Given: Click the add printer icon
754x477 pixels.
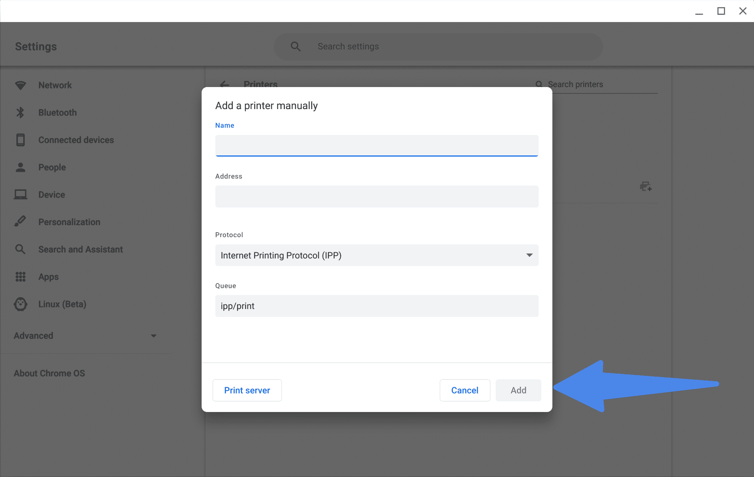Looking at the screenshot, I should click(x=646, y=186).
